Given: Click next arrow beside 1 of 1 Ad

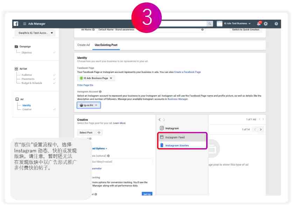Looking at the screenshot, I should 263,119.
